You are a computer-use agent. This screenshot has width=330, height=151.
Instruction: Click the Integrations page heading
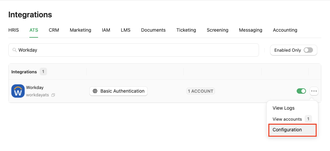point(30,15)
